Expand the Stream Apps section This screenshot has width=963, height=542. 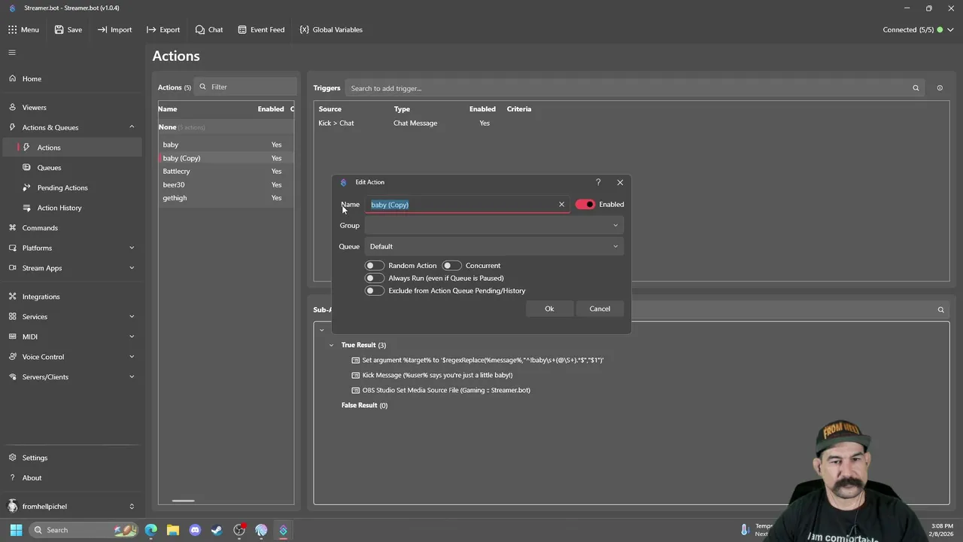point(71,268)
